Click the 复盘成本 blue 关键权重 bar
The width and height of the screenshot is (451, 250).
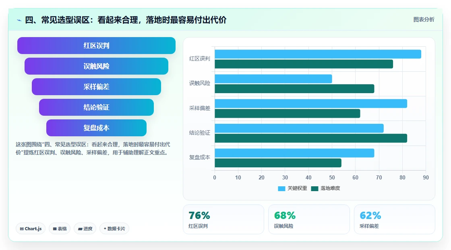click(294, 153)
